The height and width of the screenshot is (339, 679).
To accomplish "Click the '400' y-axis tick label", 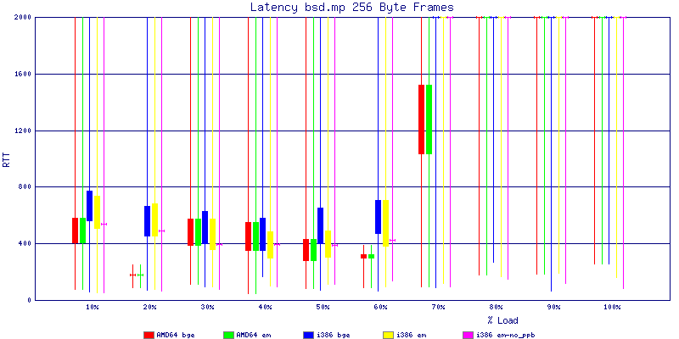I will [x=25, y=244].
